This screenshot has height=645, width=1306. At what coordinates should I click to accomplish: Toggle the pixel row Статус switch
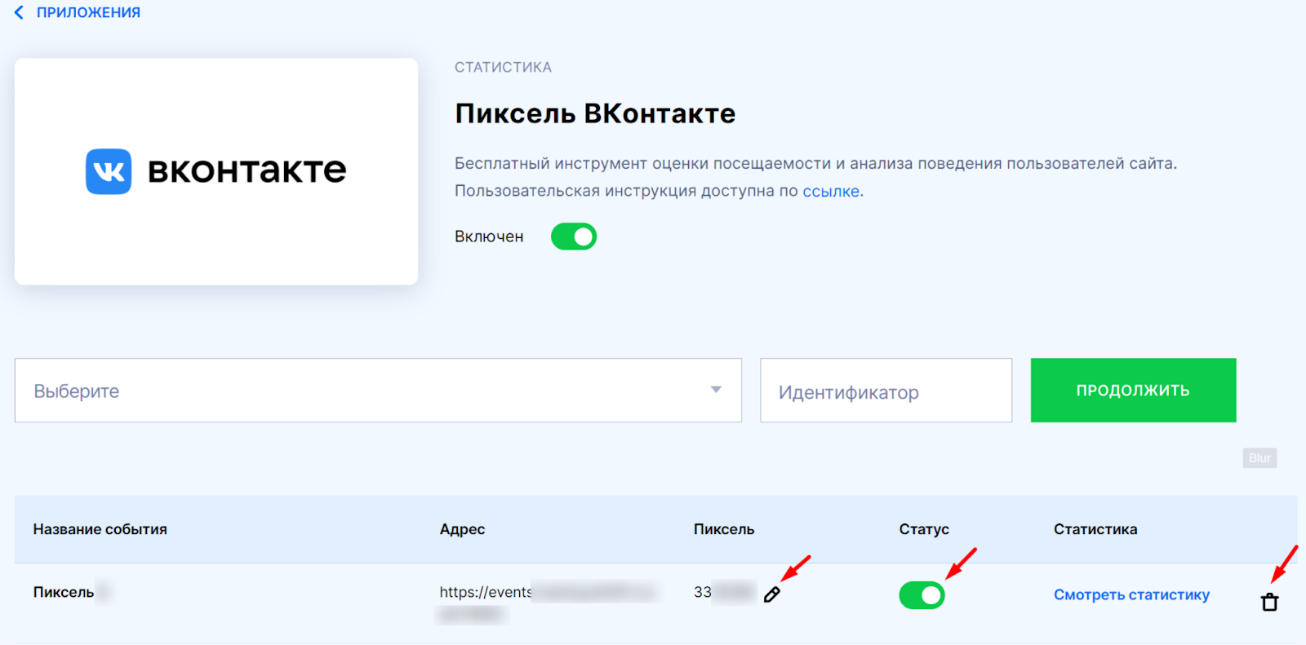coord(922,595)
